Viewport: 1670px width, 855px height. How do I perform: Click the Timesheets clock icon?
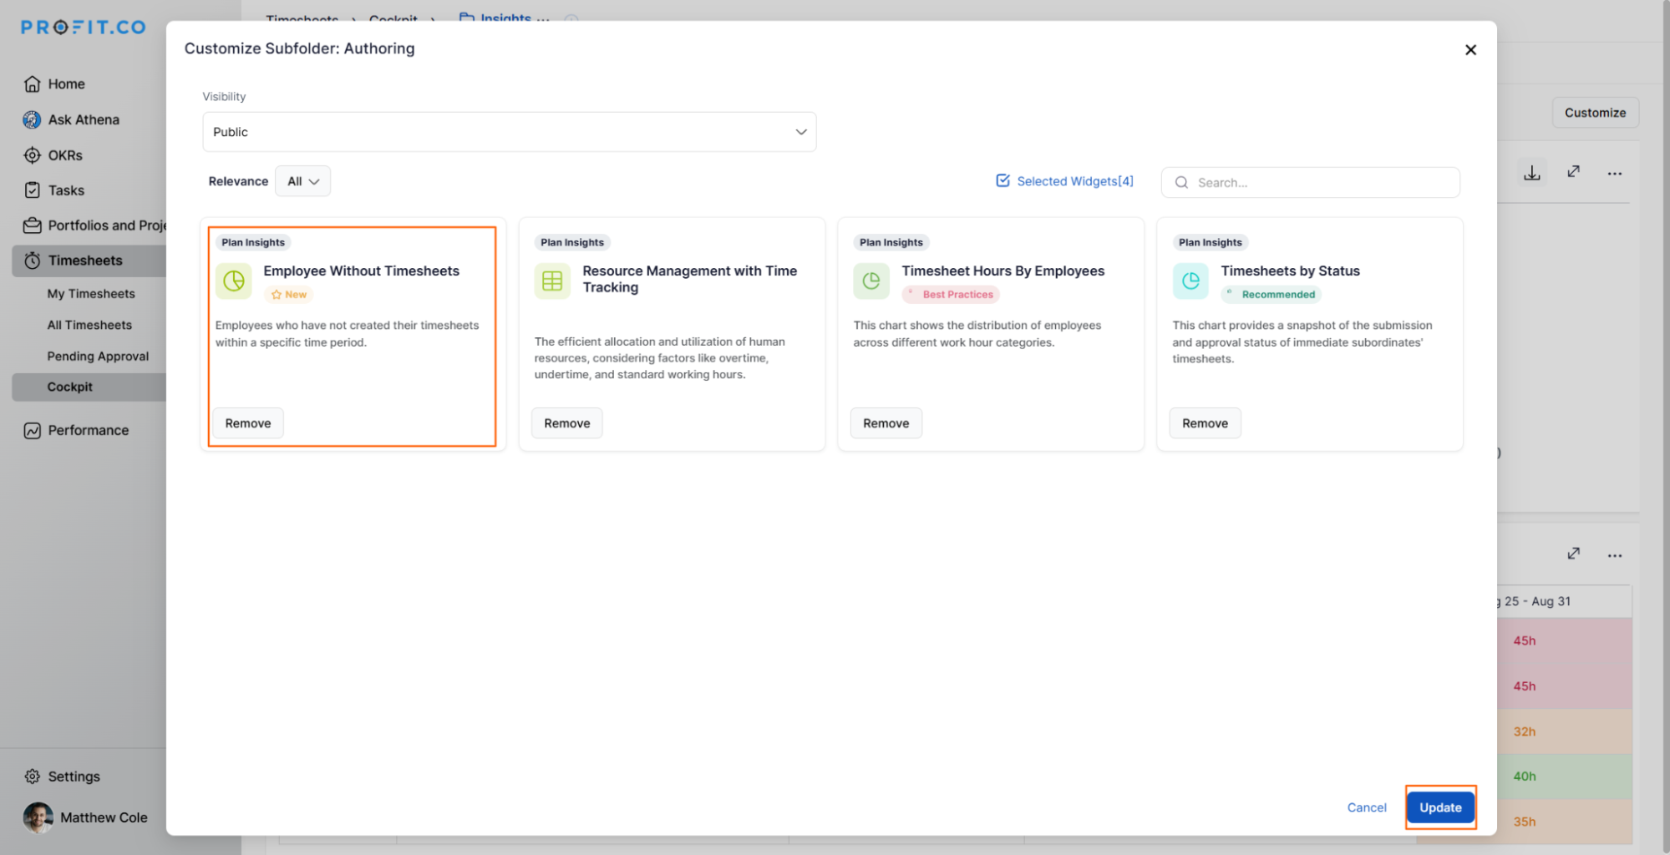[32, 261]
